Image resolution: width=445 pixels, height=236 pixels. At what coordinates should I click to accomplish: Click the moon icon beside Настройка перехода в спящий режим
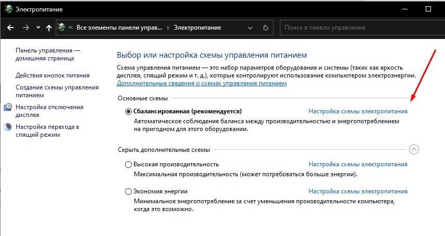[8, 127]
